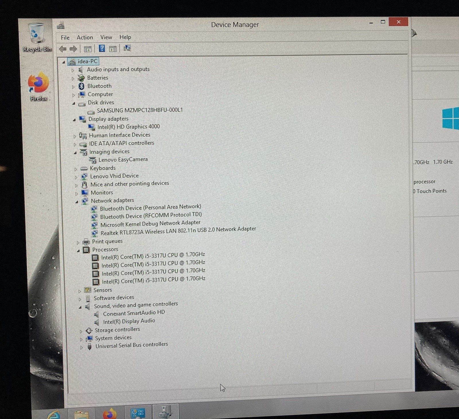Expand the Keyboards category
Viewport: 459px width, 419px height.
(x=76, y=169)
